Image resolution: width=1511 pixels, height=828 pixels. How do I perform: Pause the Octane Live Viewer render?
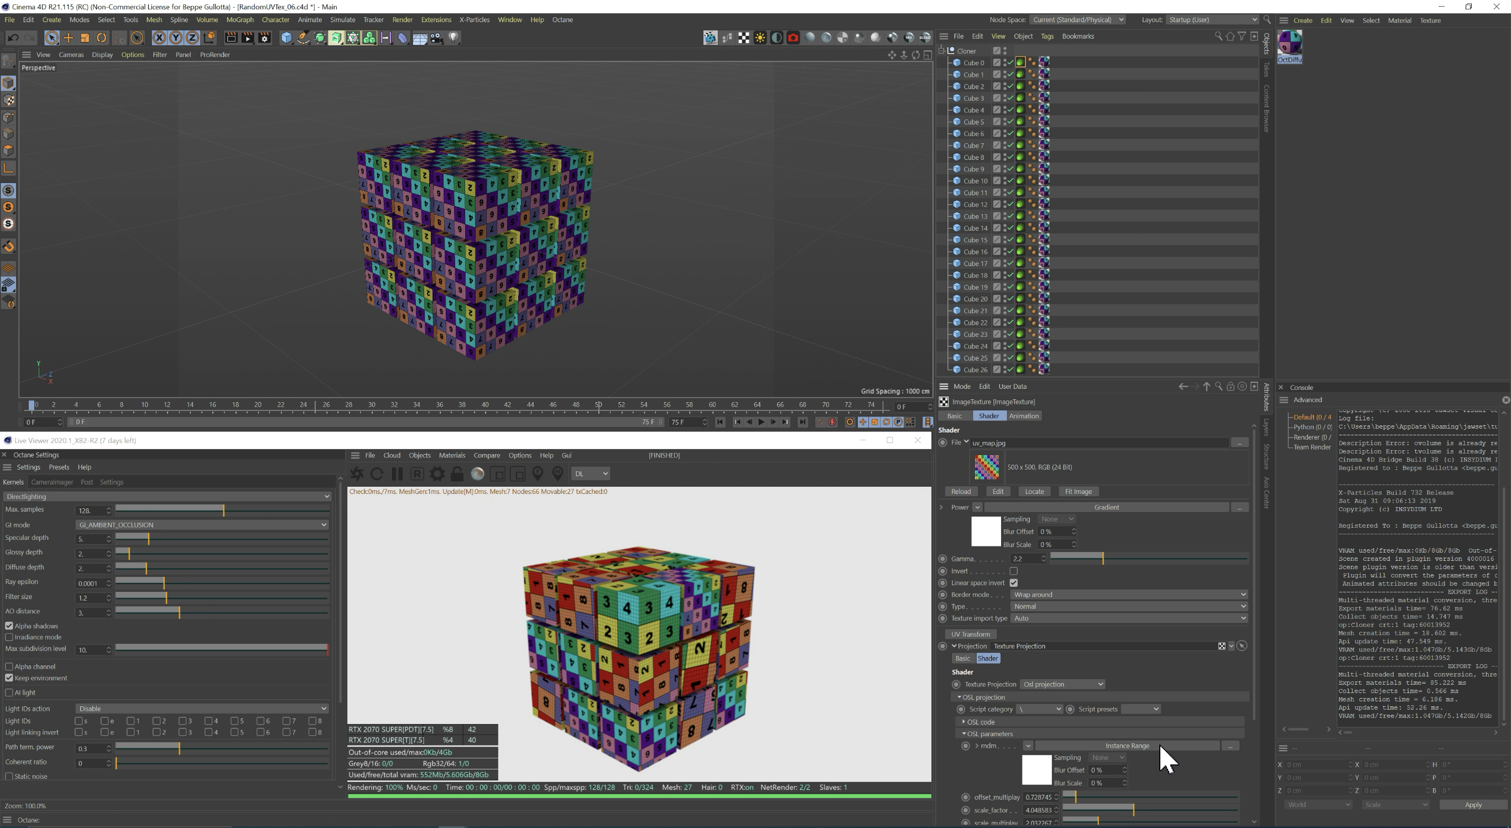pos(397,474)
